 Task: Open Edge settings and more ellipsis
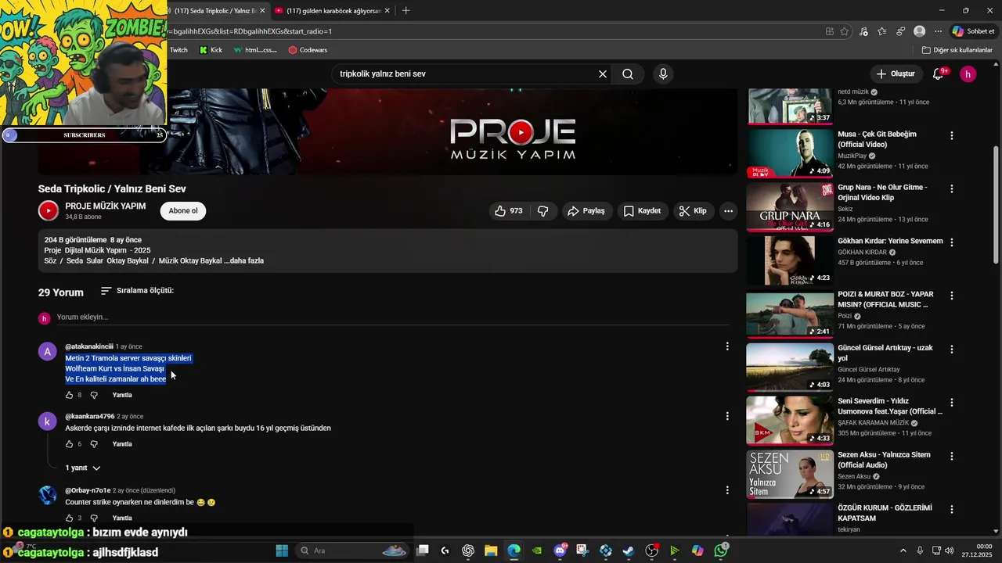938,31
